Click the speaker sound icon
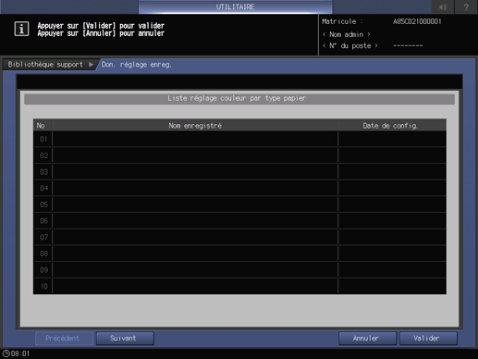The height and width of the screenshot is (359, 478). click(443, 6)
